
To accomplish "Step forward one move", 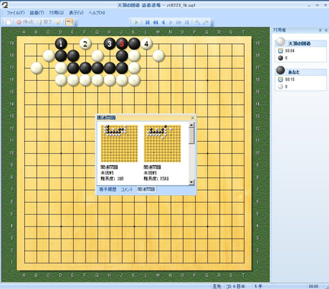I will coord(171,22).
